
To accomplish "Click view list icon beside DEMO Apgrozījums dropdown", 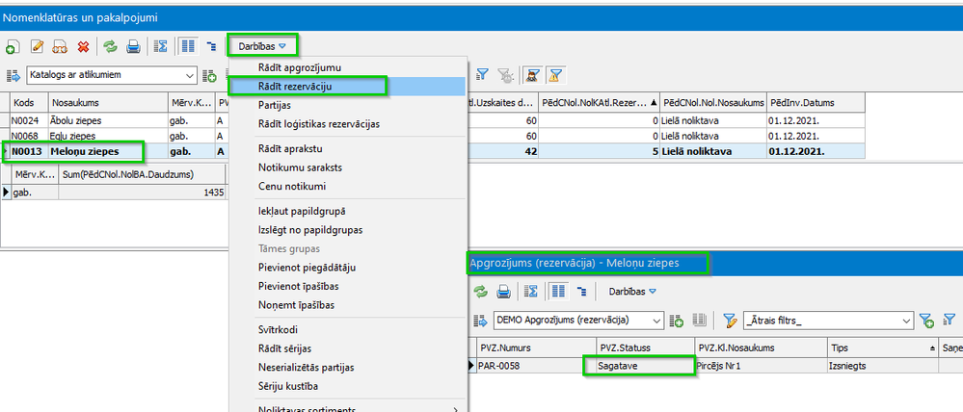I will (480, 320).
